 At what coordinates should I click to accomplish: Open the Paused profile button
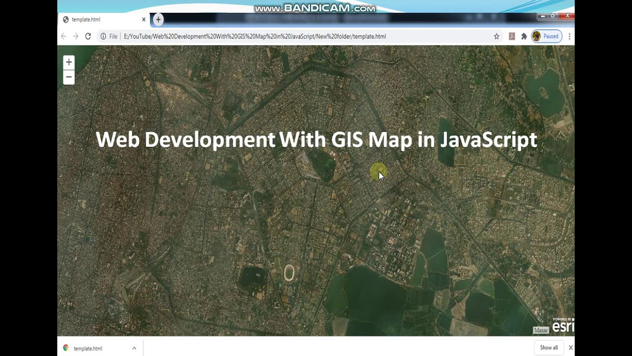(547, 36)
